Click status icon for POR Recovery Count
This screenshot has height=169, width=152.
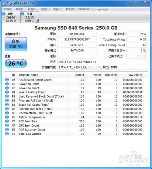7,129
